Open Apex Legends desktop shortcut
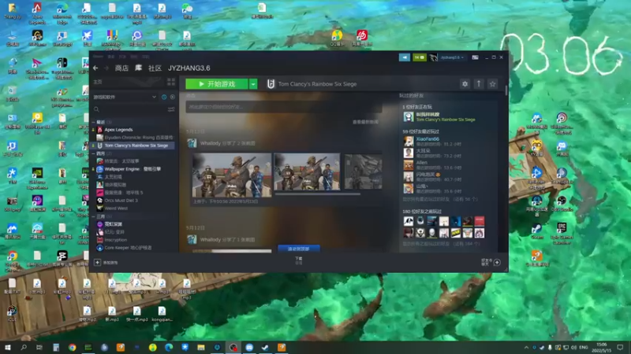Screen dimensions: 631x354 [x=37, y=13]
